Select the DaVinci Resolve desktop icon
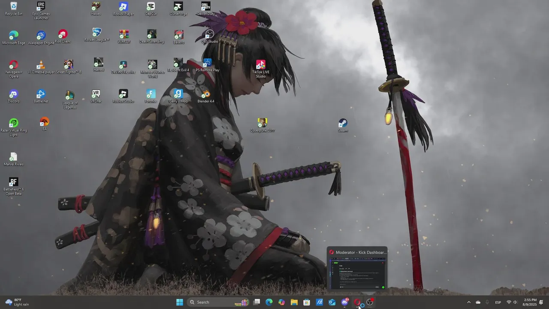 click(x=124, y=67)
